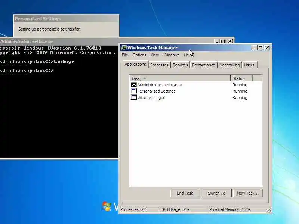The image size is (299, 224).
Task: Sort tasks by the Status column header
Action: pyautogui.click(x=241, y=78)
